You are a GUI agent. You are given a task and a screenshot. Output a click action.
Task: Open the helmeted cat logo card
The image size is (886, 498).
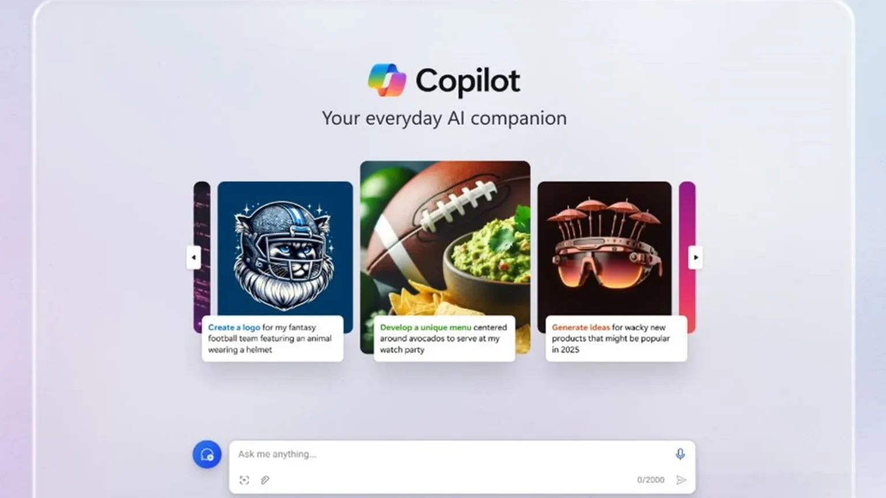click(285, 249)
